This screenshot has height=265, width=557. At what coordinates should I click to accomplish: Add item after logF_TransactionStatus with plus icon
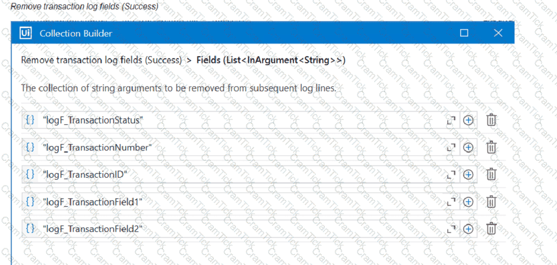469,120
